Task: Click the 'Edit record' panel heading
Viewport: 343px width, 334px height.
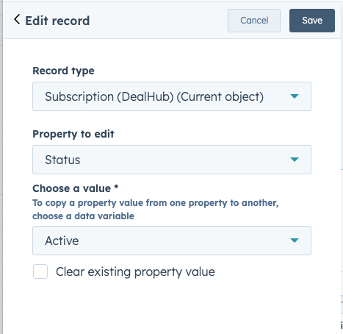Action: 57,21
